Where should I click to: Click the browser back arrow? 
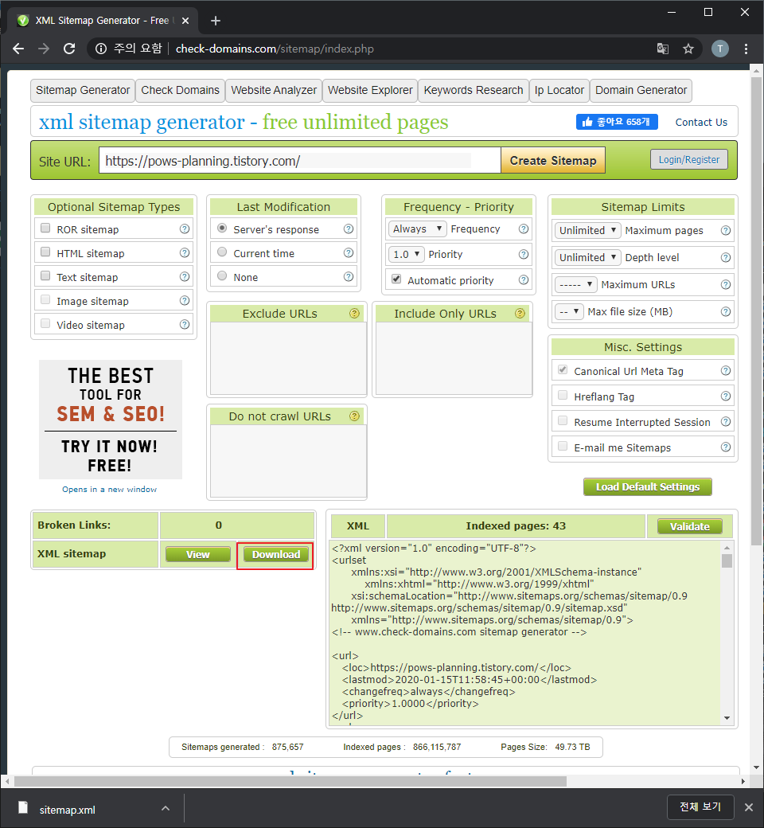pyautogui.click(x=18, y=49)
